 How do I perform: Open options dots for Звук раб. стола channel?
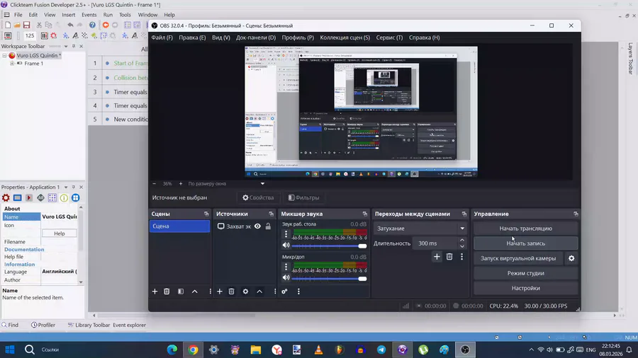[x=286, y=233]
